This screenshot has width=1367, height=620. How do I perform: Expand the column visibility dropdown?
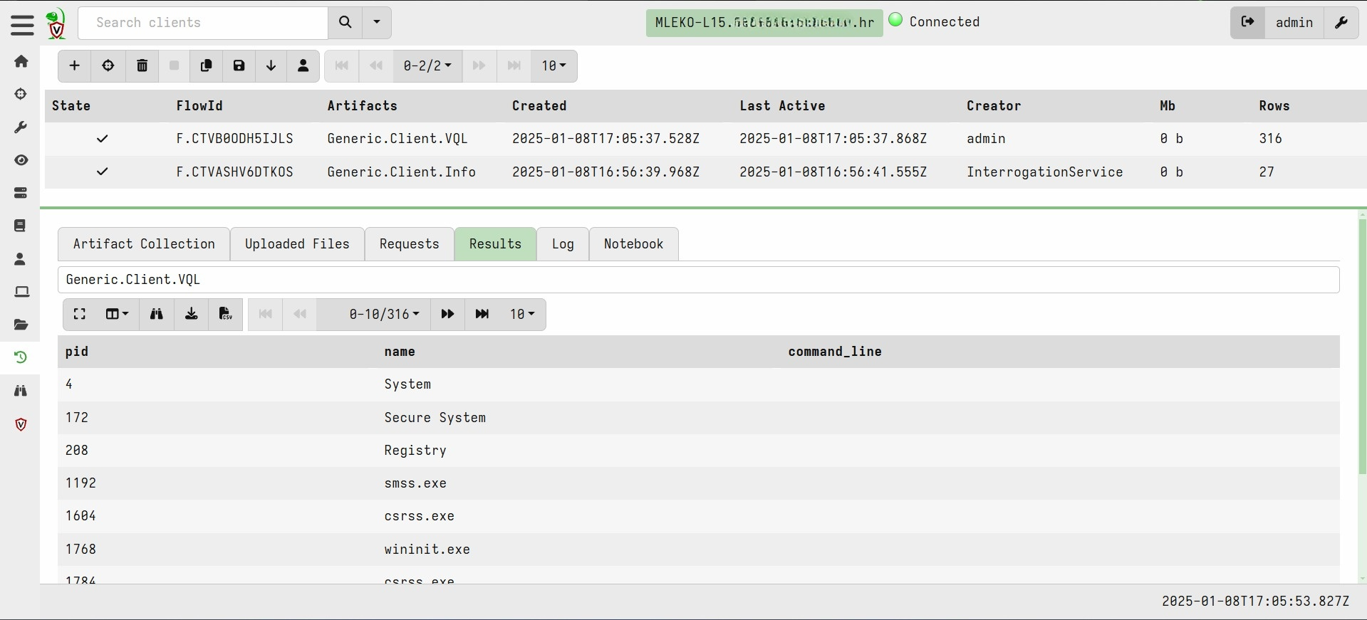click(x=117, y=315)
